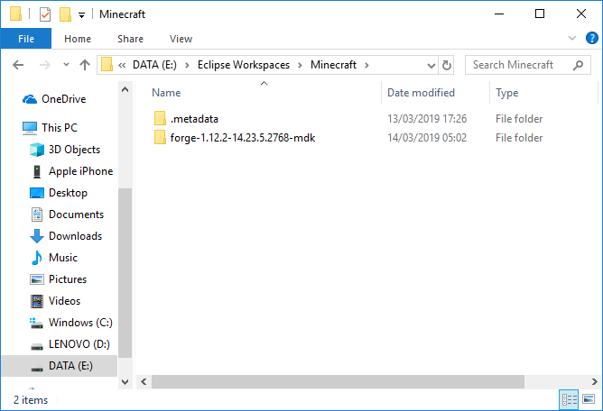
Task: Open the address bar history dropdown
Action: pos(431,65)
